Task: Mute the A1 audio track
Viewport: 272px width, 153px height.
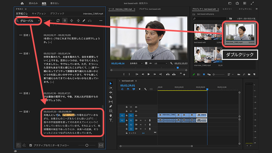Action: point(141,120)
